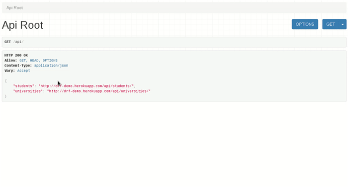Click the Accept value of Vary header

[23, 70]
